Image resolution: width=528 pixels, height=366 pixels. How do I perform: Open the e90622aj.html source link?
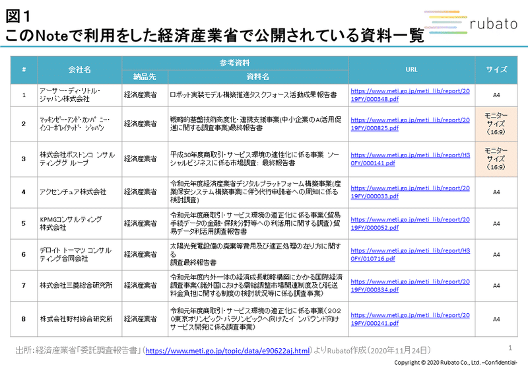click(227, 351)
